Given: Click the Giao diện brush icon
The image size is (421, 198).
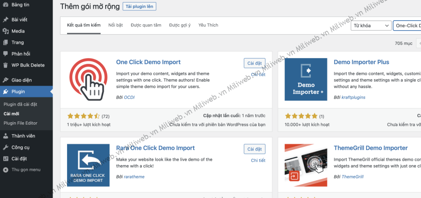Looking at the screenshot, I should 6,80.
